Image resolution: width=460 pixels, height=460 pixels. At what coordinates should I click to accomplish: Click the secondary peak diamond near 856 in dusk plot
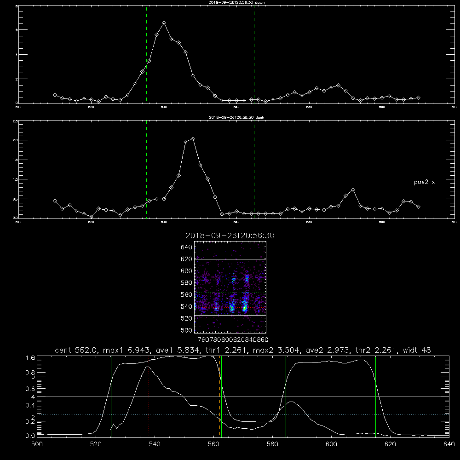coord(353,190)
